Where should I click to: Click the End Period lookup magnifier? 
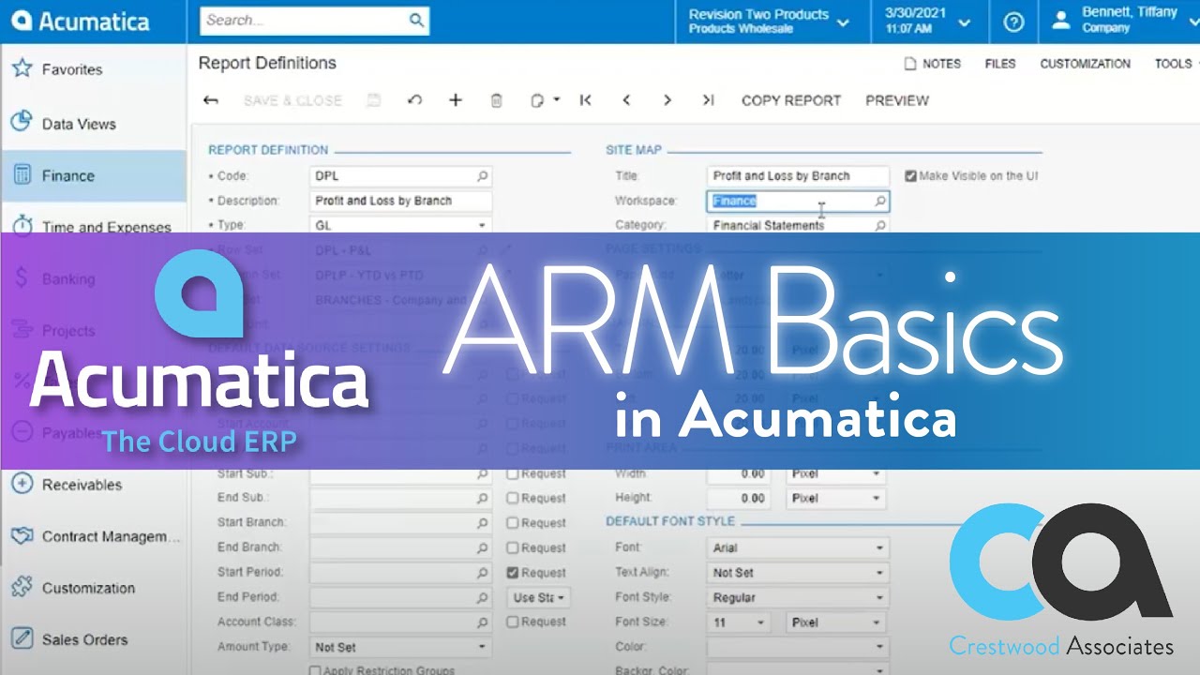click(x=483, y=597)
